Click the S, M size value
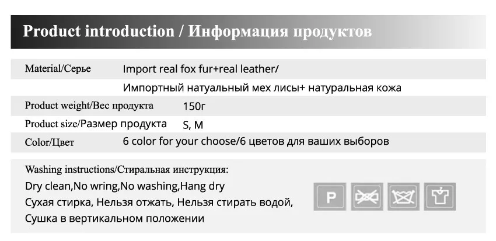496x241 pixels. coord(193,125)
